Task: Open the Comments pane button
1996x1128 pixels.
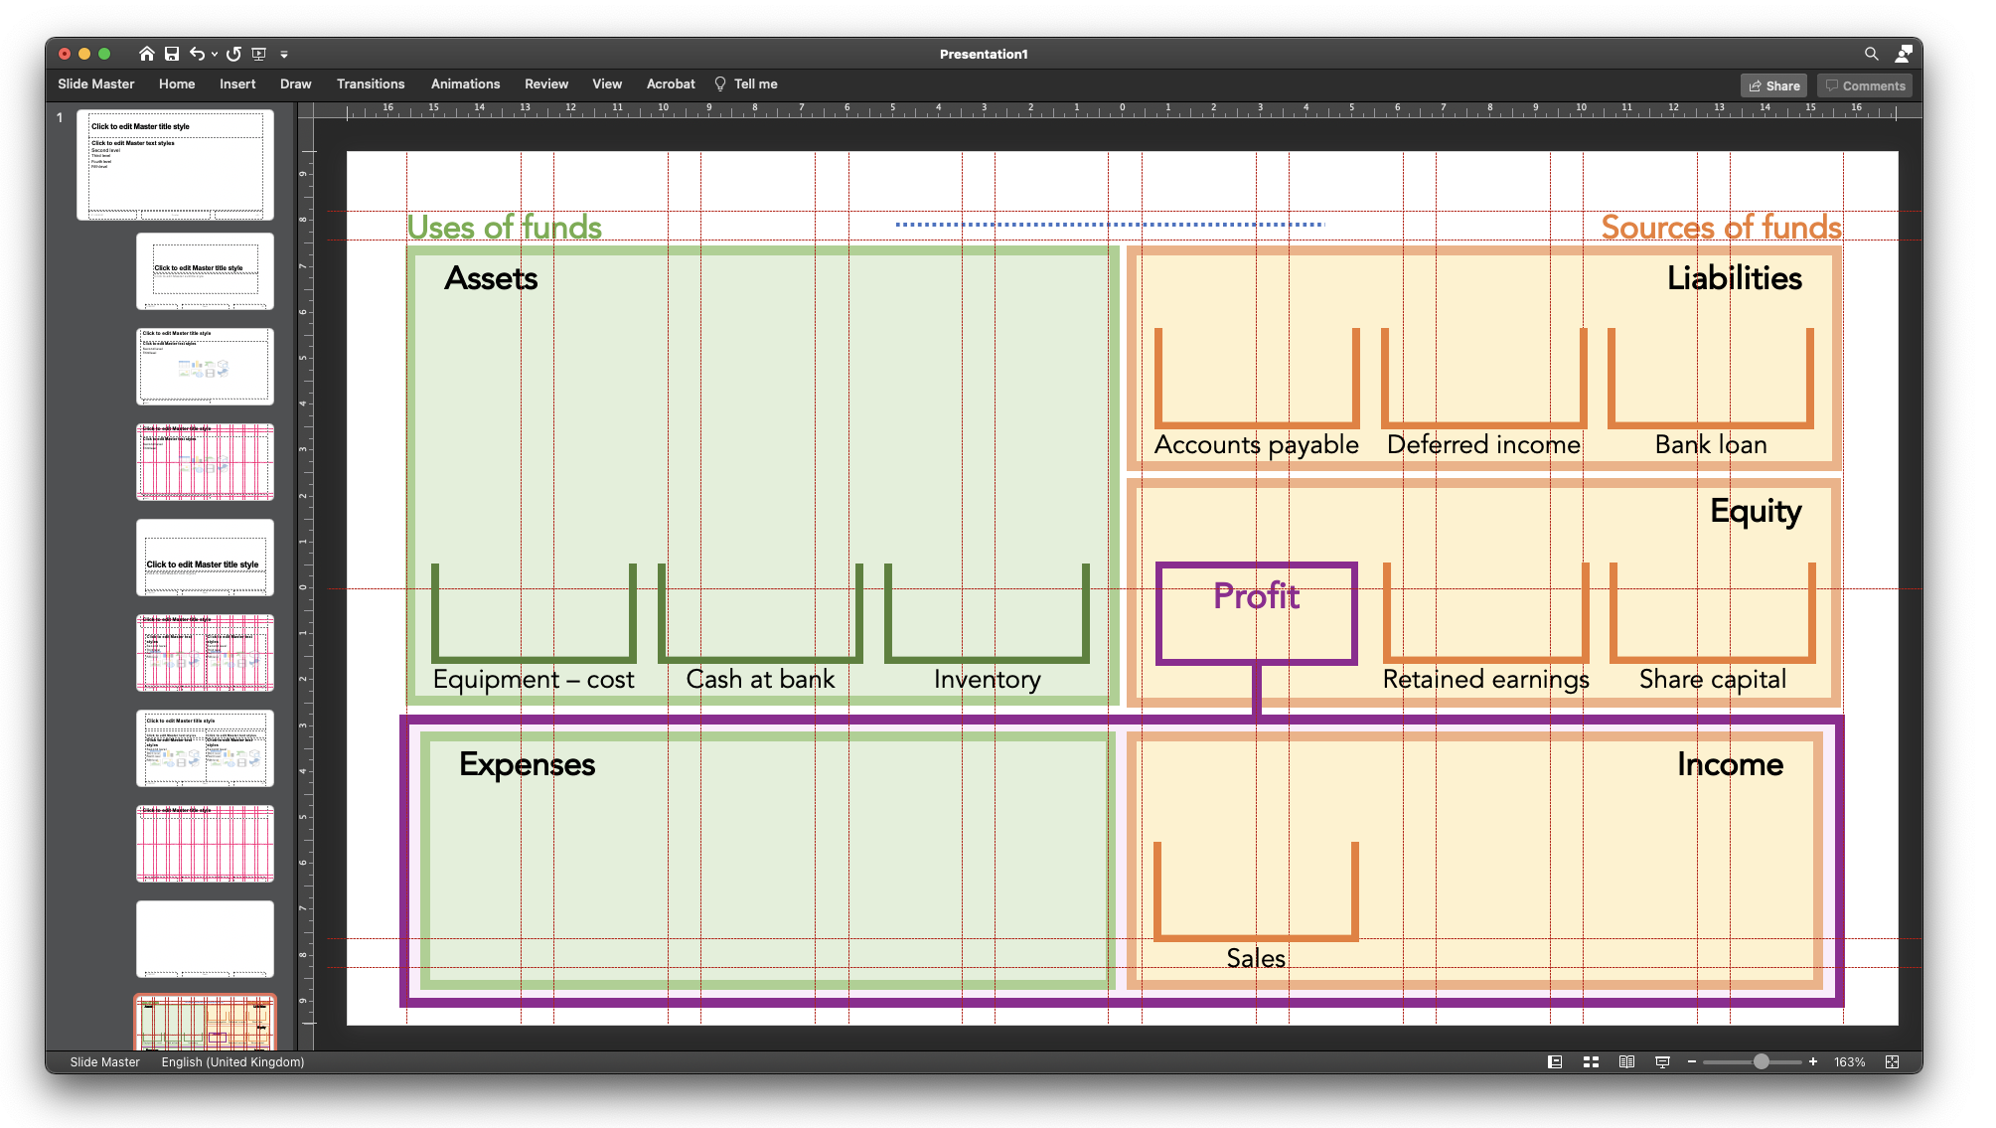Action: coord(1865,85)
